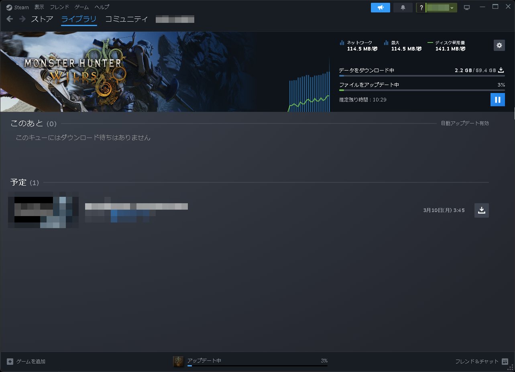Select the scheduled game thumbnail under 予定
The width and height of the screenshot is (515, 372).
coord(43,210)
